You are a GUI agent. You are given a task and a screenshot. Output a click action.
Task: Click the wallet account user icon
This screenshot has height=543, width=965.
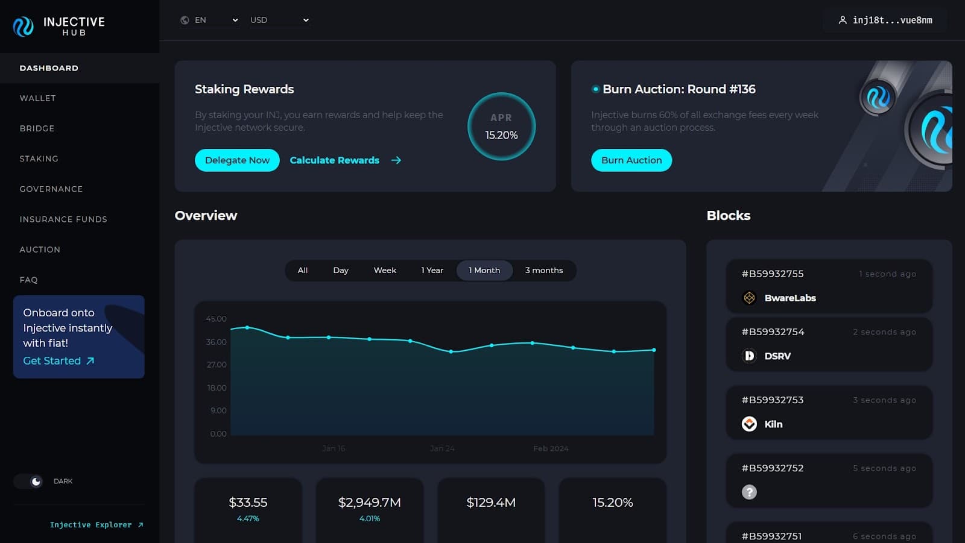pyautogui.click(x=843, y=20)
